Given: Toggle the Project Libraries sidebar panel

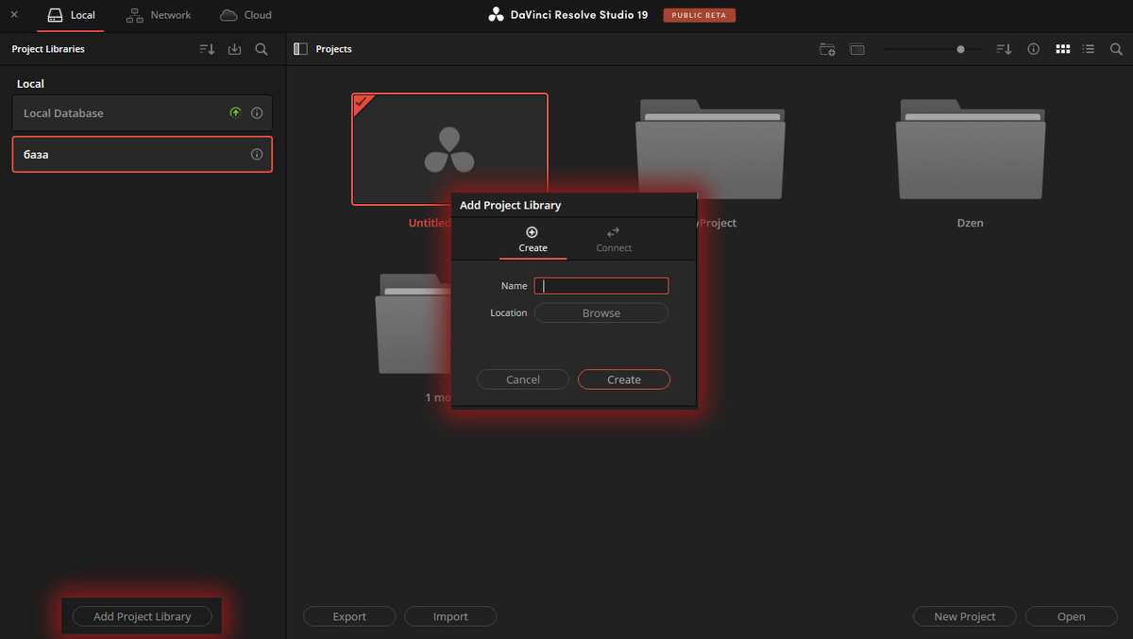Looking at the screenshot, I should pyautogui.click(x=301, y=49).
